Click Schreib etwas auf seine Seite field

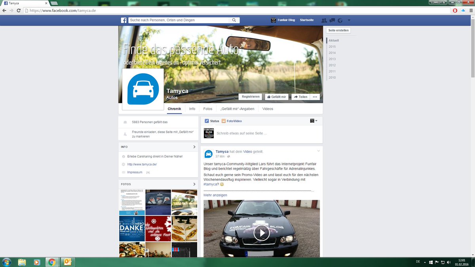[x=241, y=133]
